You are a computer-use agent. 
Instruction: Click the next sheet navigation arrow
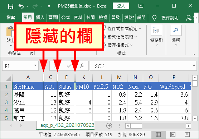coord(21,125)
